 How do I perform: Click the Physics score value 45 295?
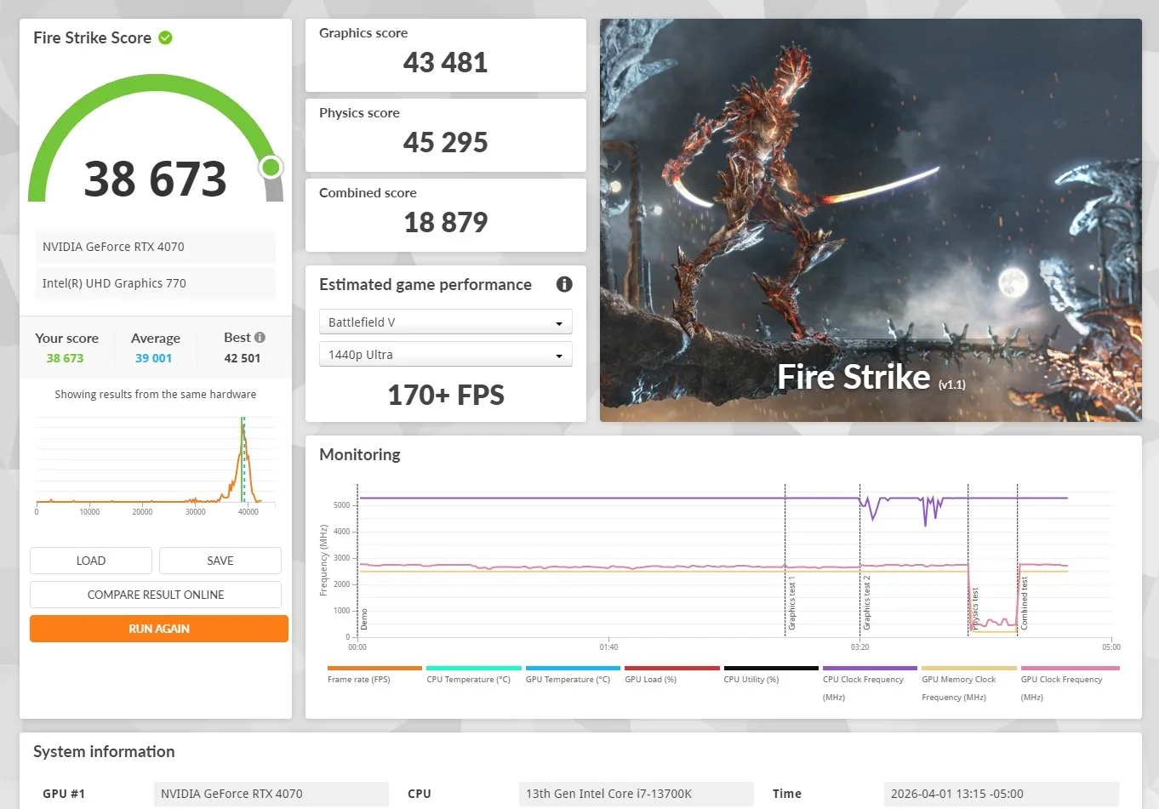pos(446,142)
